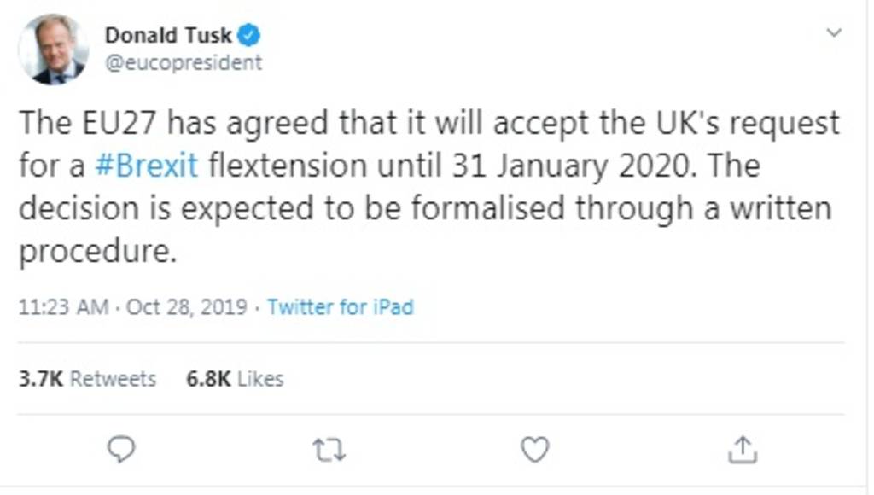This screenshot has height=495, width=874.
Task: Click the Oct 28, 2019 date
Action: [x=187, y=307]
